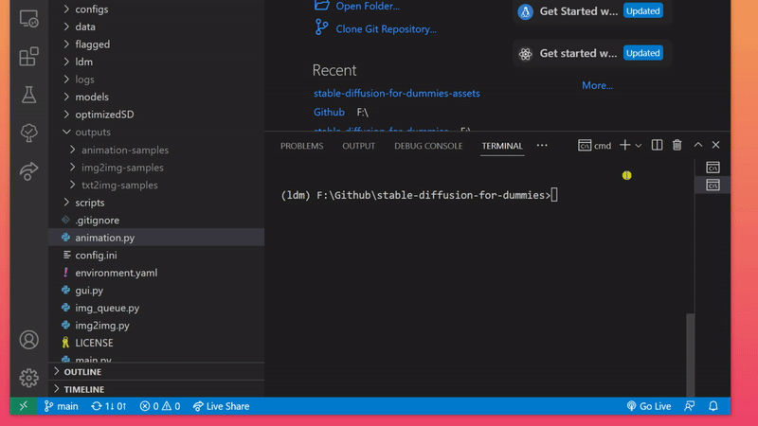The image size is (758, 426).
Task: Expand the configs folder
Action: tap(156, 9)
